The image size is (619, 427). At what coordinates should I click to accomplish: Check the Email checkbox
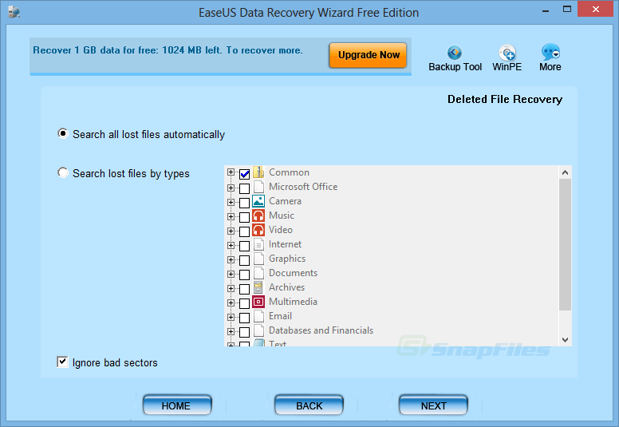(x=244, y=318)
